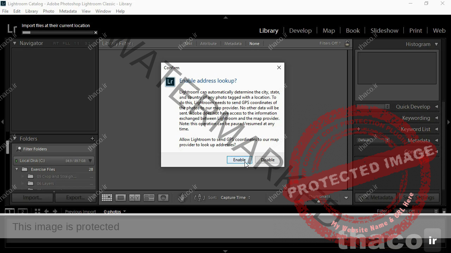Click Enable in Confirm dialog
This screenshot has width=451, height=253.
click(239, 160)
